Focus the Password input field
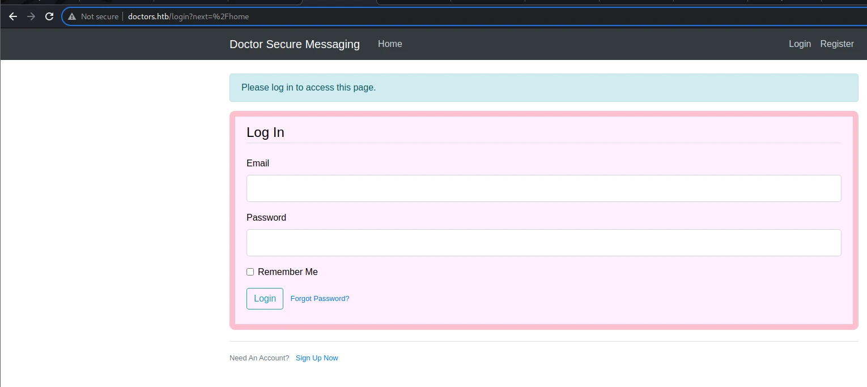 tap(543, 243)
